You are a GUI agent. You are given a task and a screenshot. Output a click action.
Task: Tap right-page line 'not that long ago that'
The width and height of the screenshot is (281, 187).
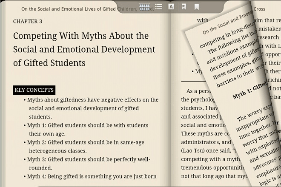(x=215, y=176)
